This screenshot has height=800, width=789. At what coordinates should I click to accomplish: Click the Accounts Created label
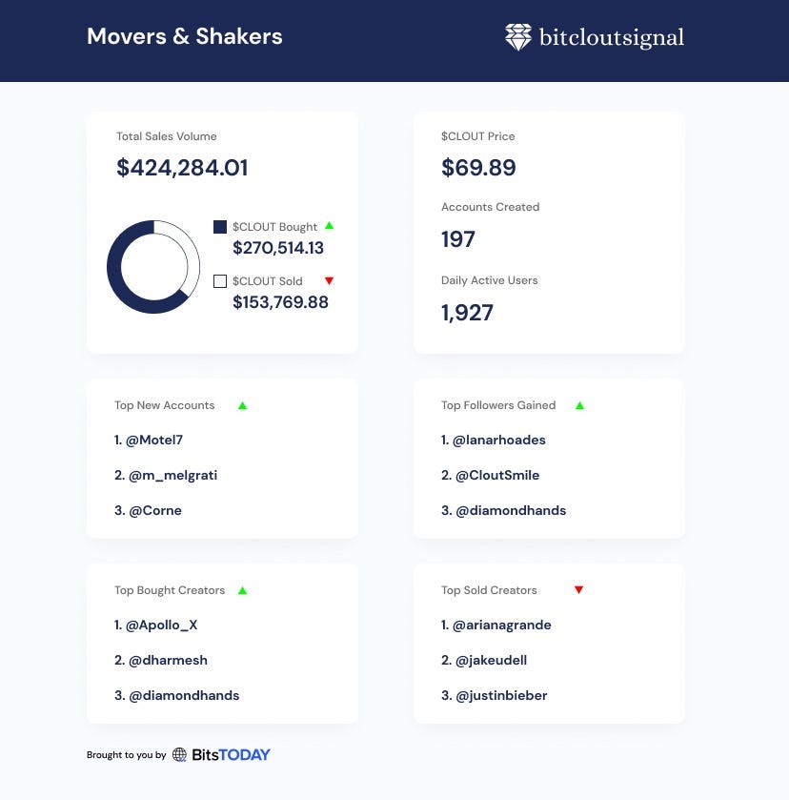pos(490,207)
